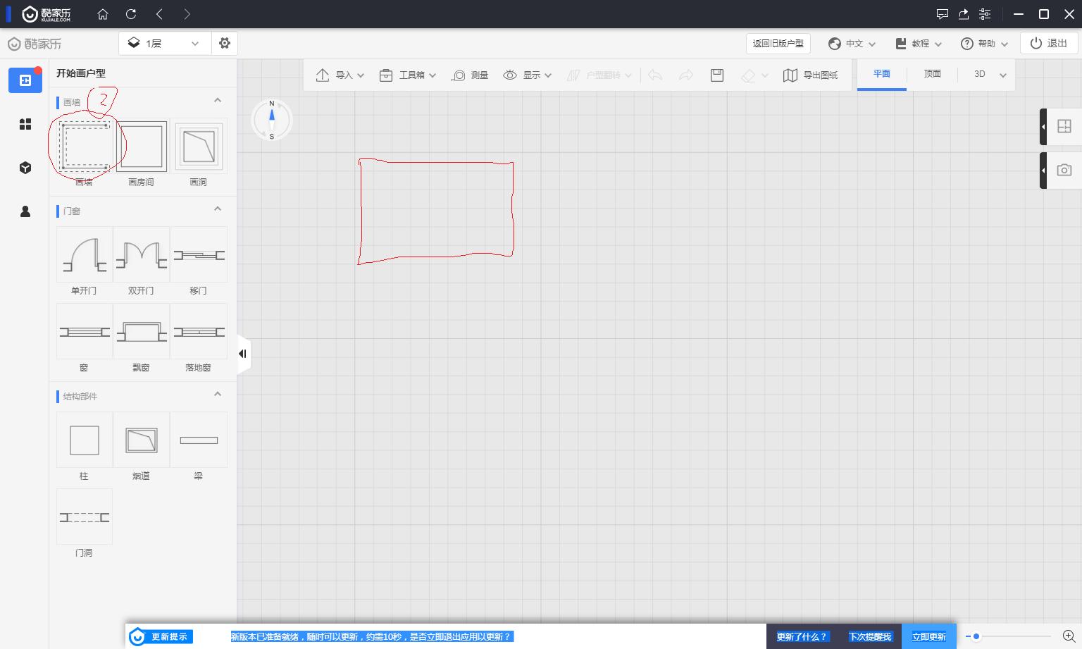Switch to the 3D view tab
Image resolution: width=1082 pixels, height=649 pixels.
click(x=979, y=74)
